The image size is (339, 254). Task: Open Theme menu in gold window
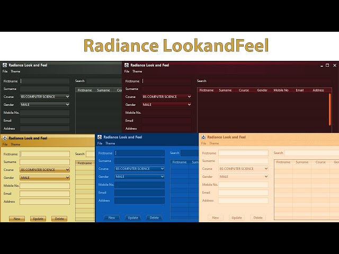coord(15,144)
